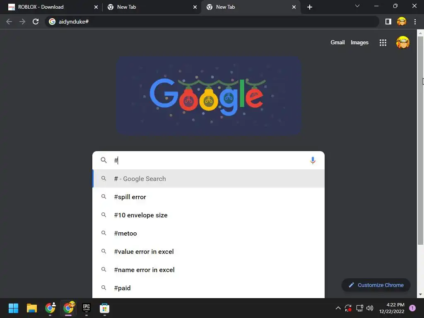Click the address bar showing aidynduke#

pos(212,22)
